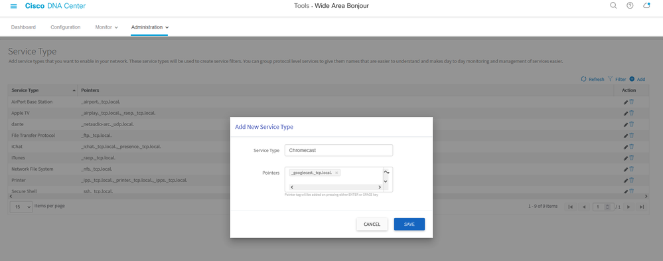Edit the iTunes service type
The height and width of the screenshot is (261, 663).
[626, 158]
